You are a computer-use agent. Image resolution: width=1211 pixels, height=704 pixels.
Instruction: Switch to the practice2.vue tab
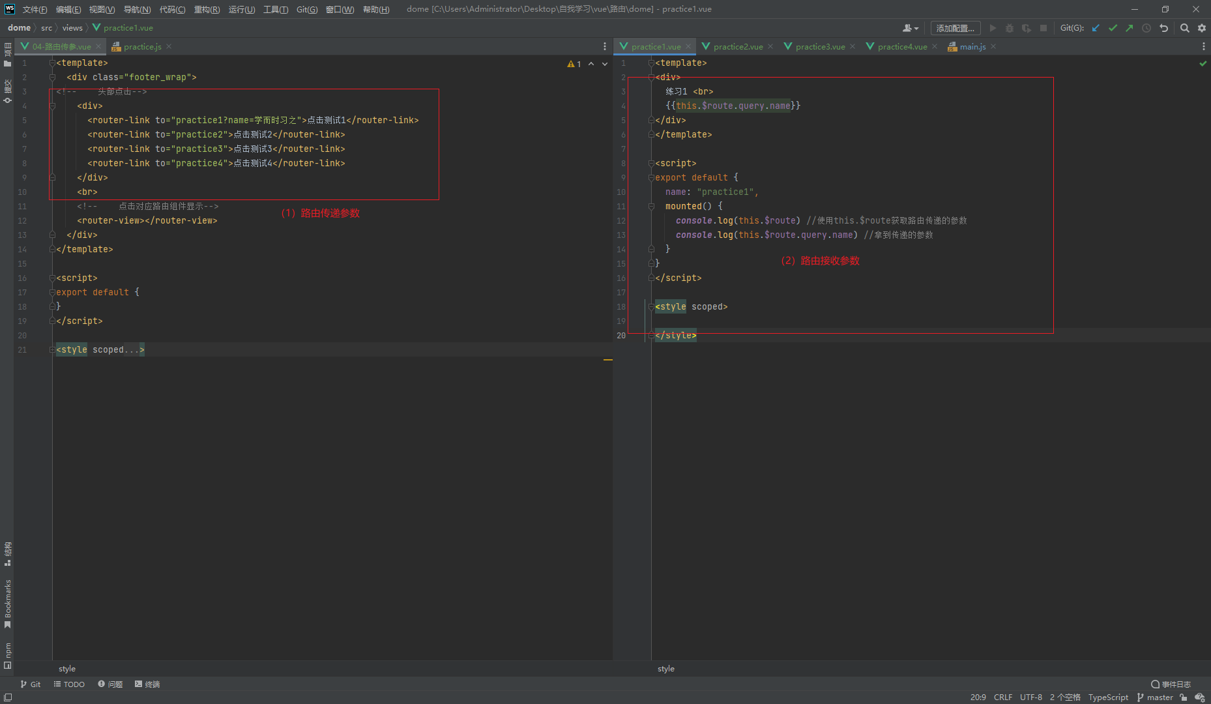(737, 46)
